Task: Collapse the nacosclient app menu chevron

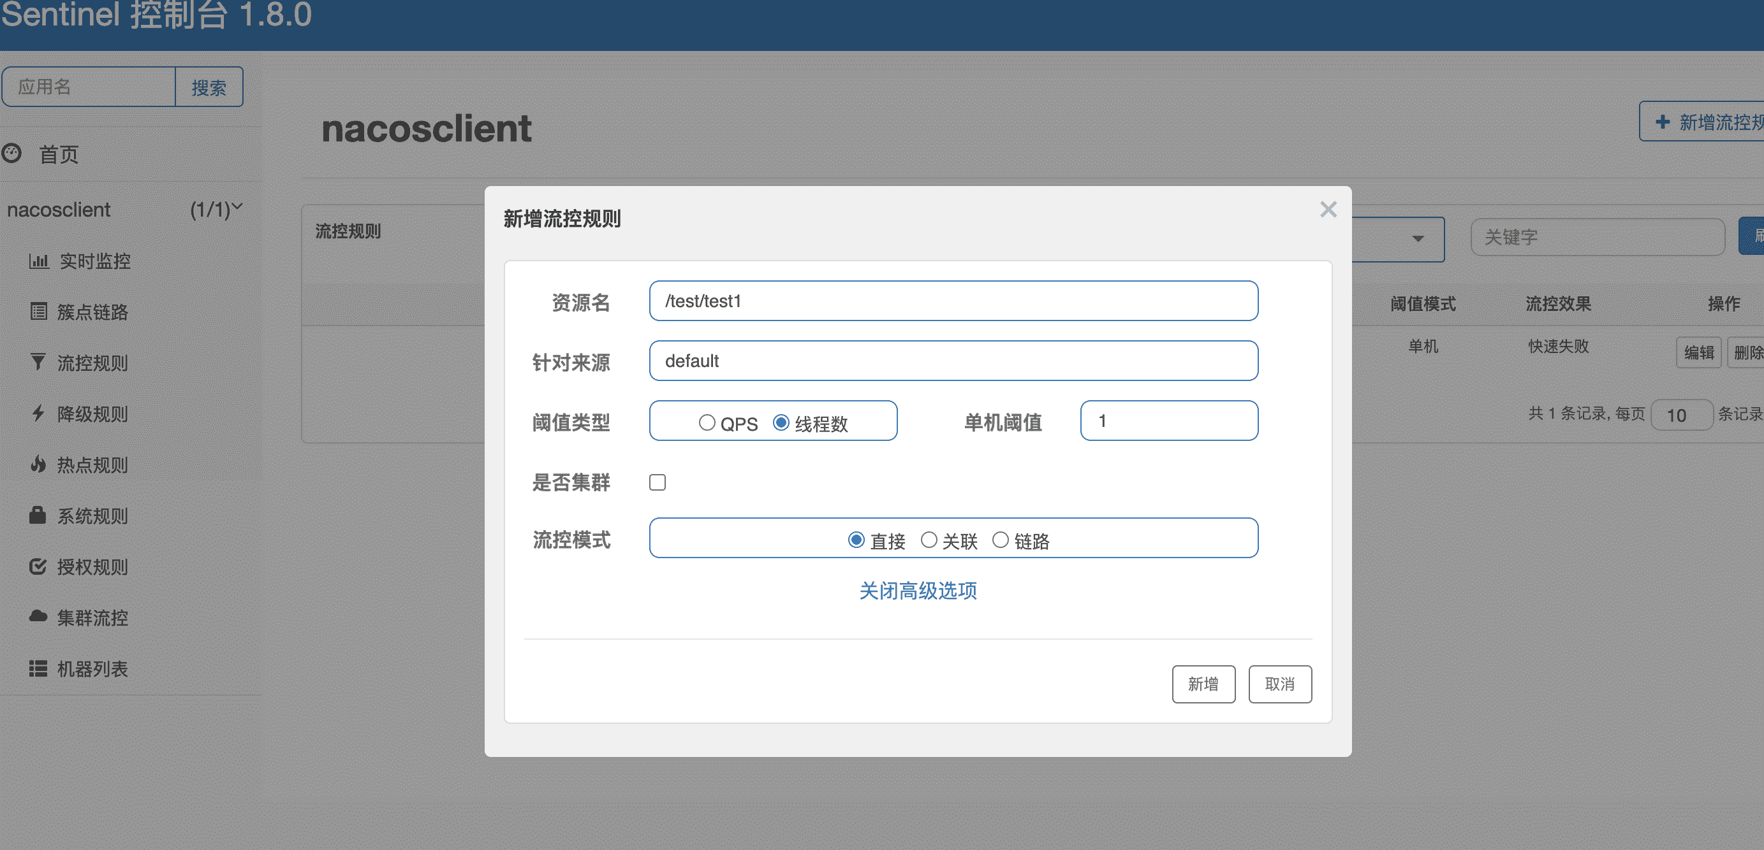Action: tap(237, 205)
